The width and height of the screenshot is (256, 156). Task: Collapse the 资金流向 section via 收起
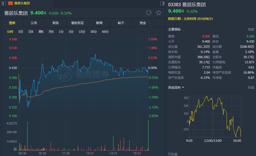(251, 88)
